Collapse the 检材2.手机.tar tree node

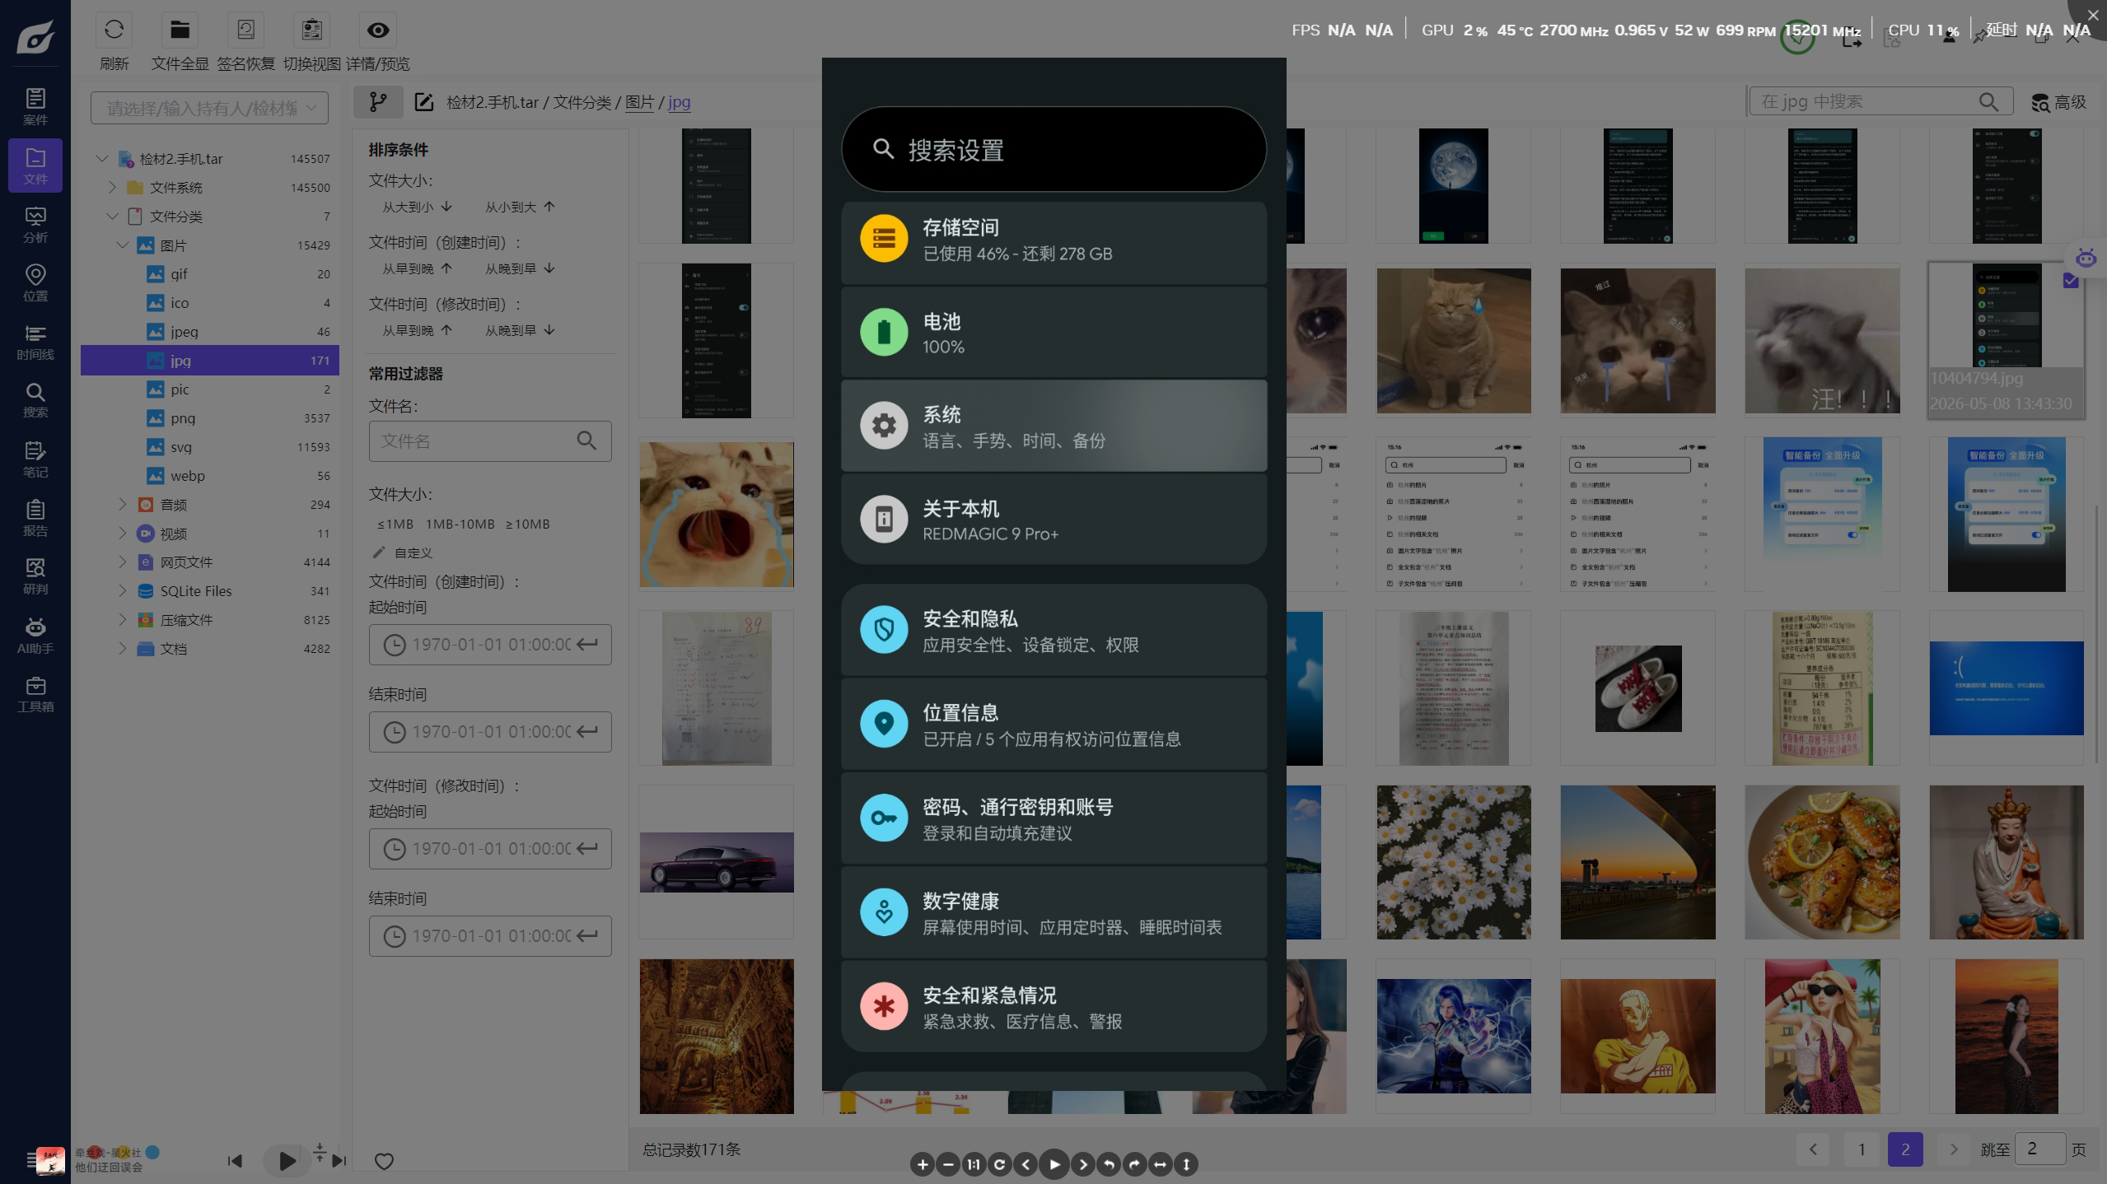(x=102, y=158)
